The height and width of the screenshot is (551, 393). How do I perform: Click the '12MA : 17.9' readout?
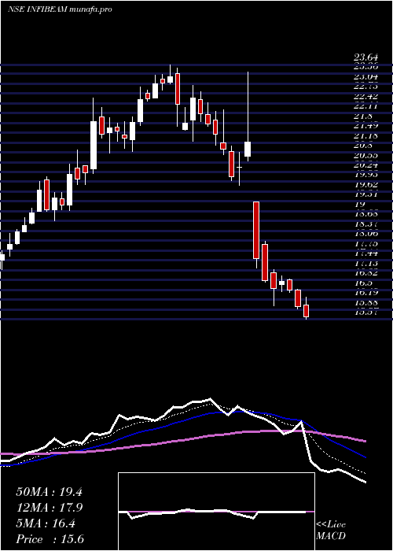(49, 508)
